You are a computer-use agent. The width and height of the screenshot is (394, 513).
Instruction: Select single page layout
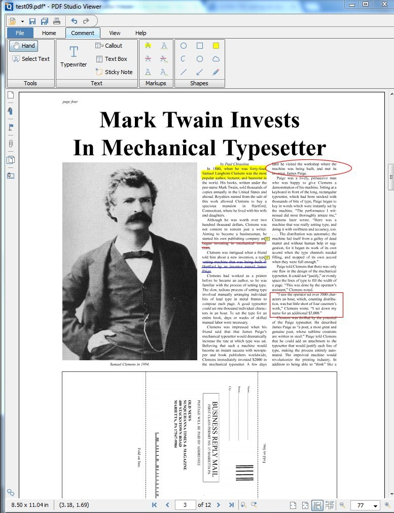(x=293, y=505)
